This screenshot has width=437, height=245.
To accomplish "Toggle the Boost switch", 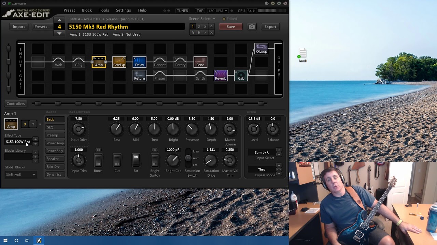I will (x=98, y=160).
